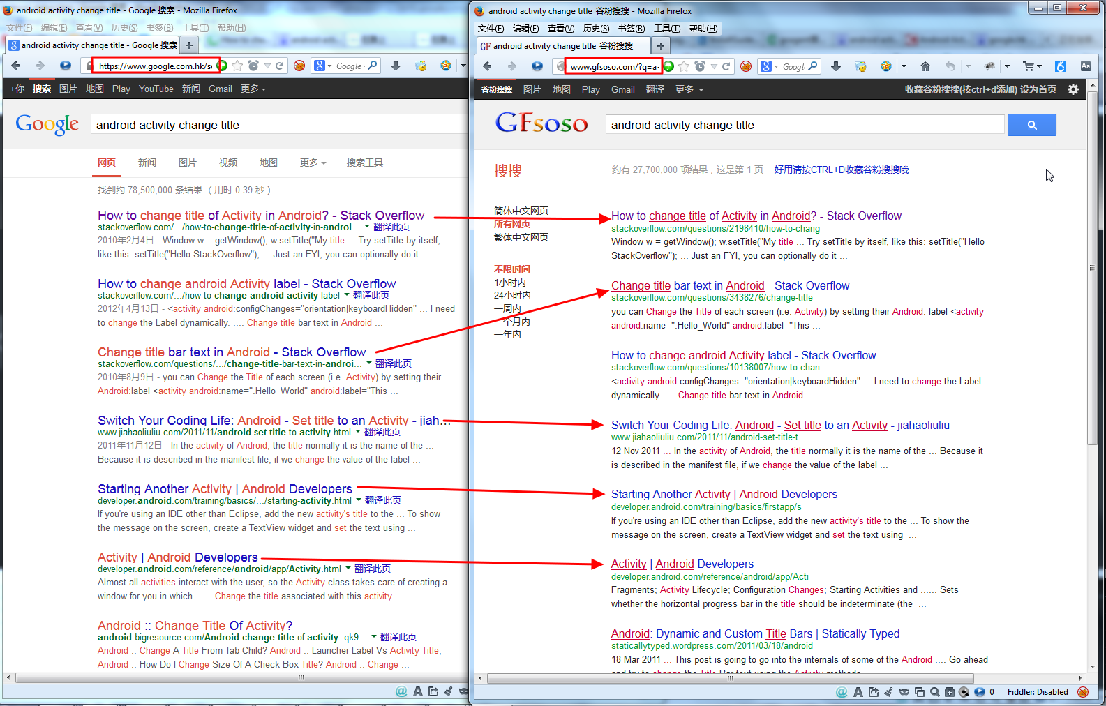
Task: Click the green go arrow in GFsoso window
Action: pos(668,66)
